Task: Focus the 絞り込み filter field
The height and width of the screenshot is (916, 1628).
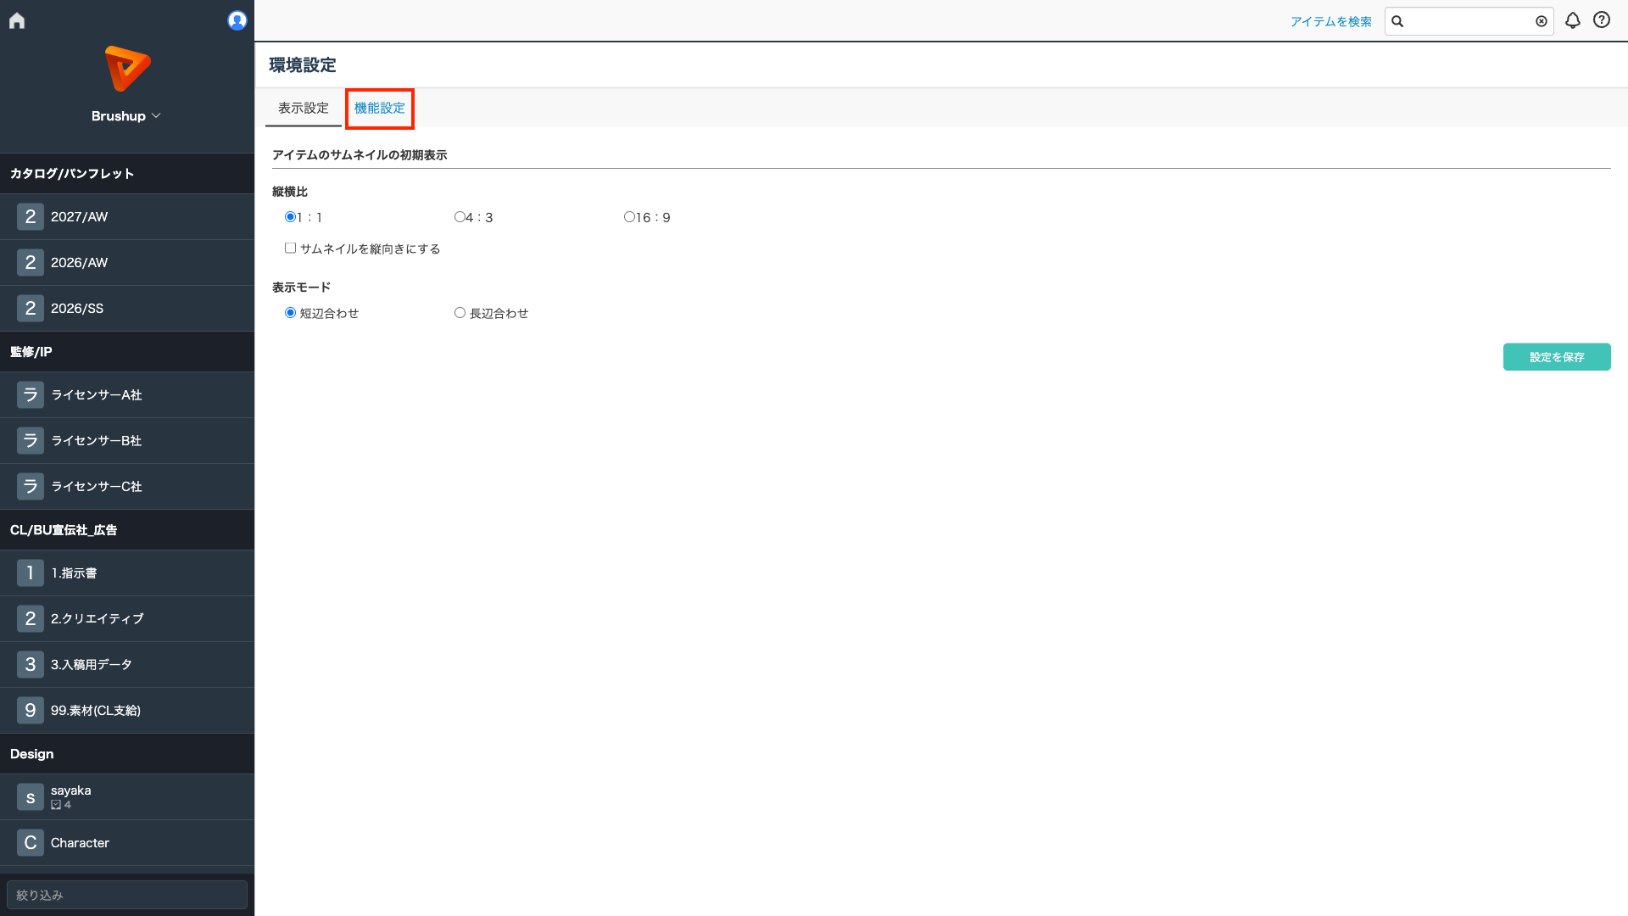Action: 127,895
